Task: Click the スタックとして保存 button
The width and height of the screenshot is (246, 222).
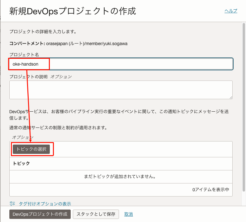Action: click(96, 214)
